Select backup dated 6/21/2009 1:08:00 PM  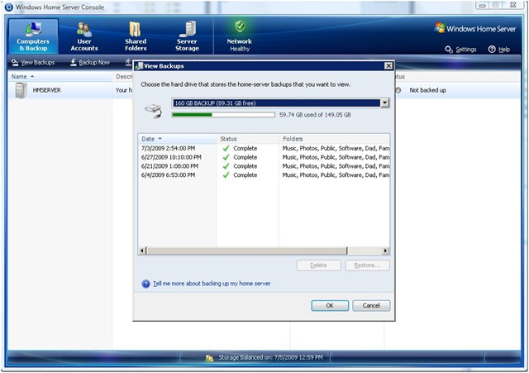(x=169, y=166)
